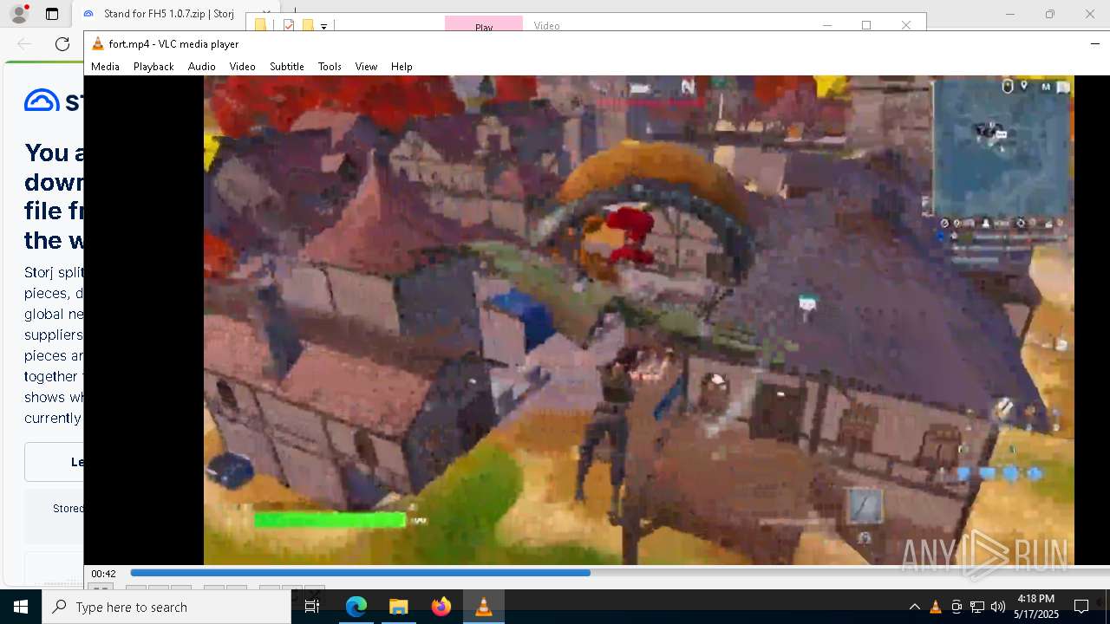This screenshot has height=624, width=1110.
Task: Open the Media menu in VLC
Action: click(x=105, y=67)
